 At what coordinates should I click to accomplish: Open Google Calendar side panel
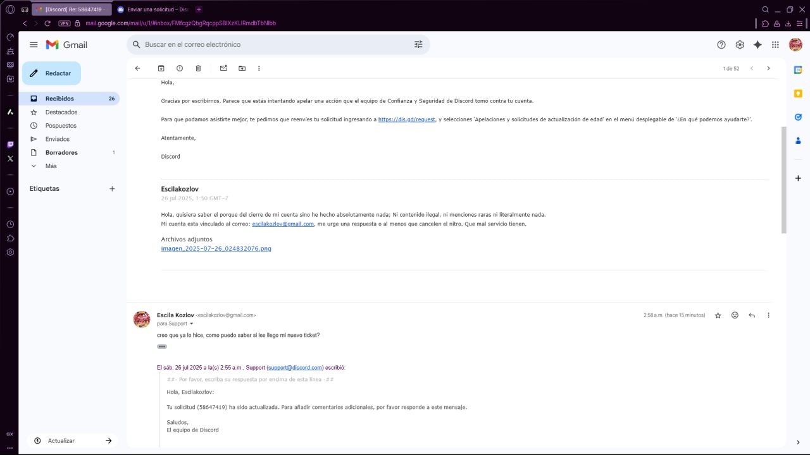[x=798, y=70]
